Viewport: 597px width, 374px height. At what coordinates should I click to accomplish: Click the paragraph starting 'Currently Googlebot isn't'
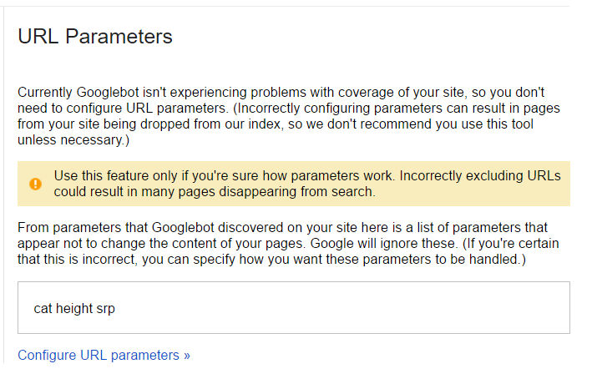tap(289, 116)
